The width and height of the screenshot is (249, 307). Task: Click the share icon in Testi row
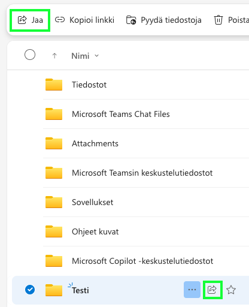(x=212, y=290)
